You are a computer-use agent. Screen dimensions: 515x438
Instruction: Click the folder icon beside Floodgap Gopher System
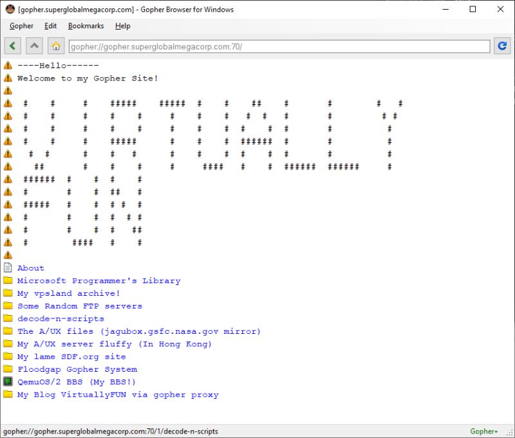click(8, 369)
